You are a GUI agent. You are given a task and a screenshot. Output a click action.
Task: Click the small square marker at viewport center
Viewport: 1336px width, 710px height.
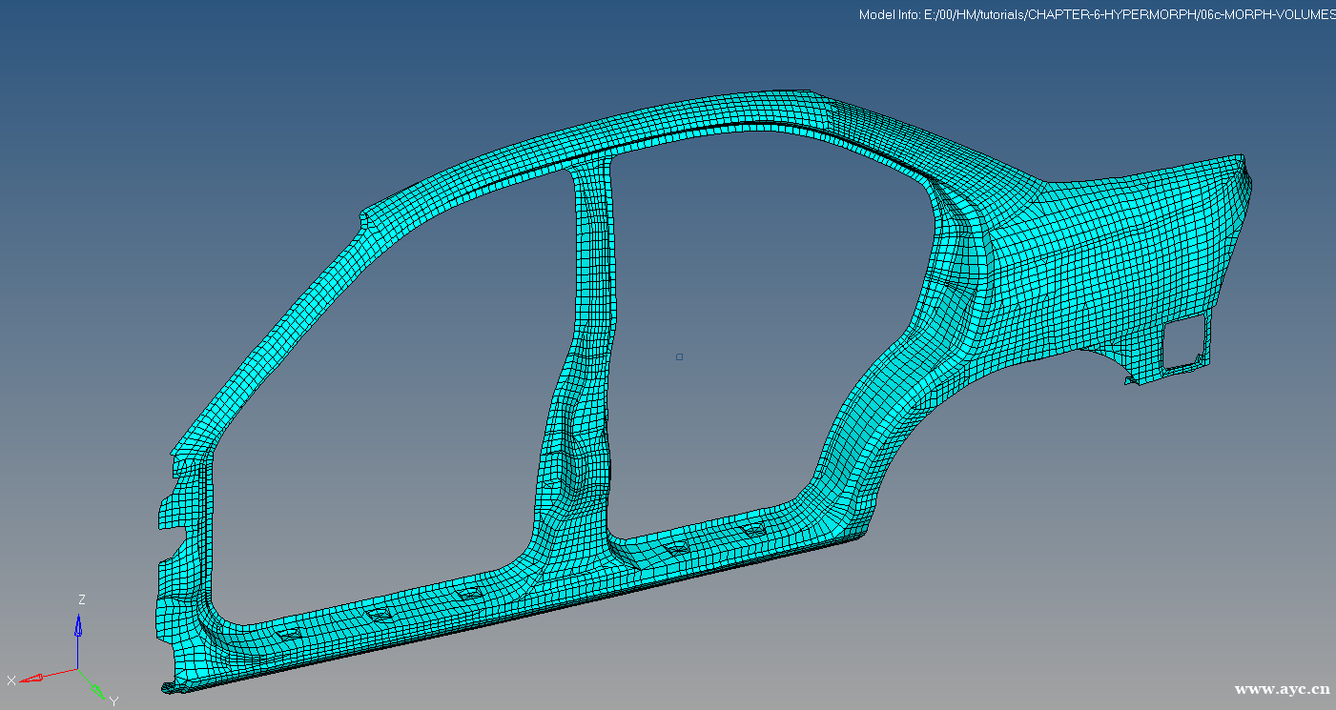click(679, 357)
